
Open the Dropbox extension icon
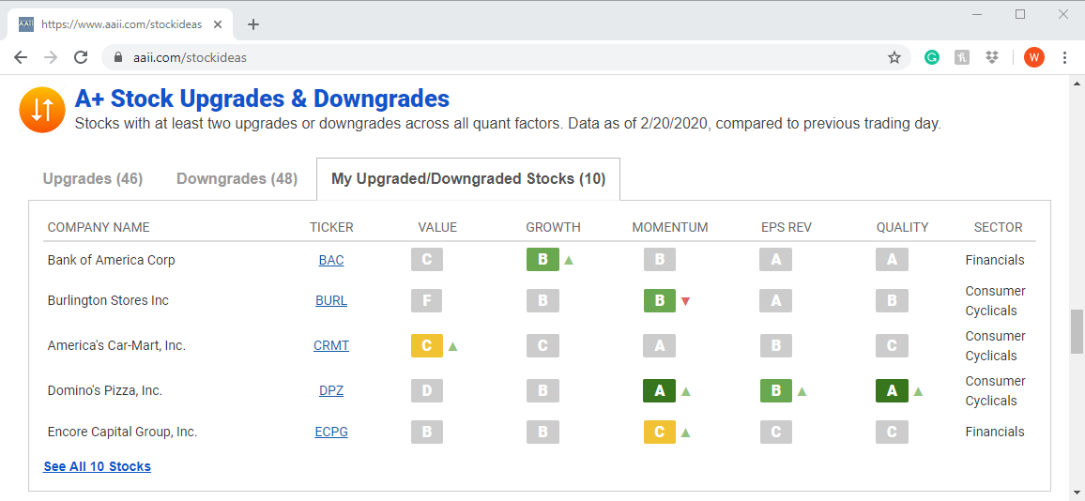coord(991,57)
